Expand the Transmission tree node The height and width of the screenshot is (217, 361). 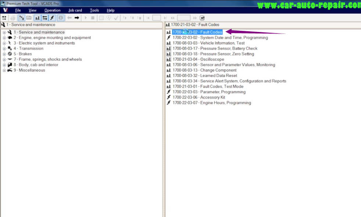[4, 49]
